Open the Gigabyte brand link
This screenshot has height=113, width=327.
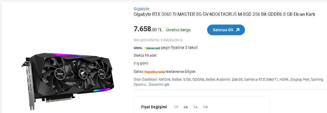click(141, 9)
